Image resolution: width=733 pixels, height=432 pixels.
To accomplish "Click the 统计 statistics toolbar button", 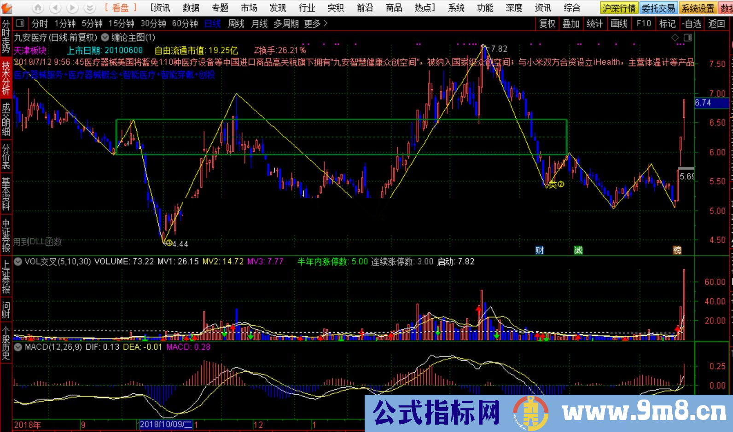I will 595,23.
